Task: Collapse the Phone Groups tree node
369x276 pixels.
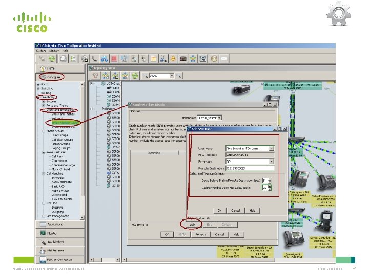Action: [43, 131]
